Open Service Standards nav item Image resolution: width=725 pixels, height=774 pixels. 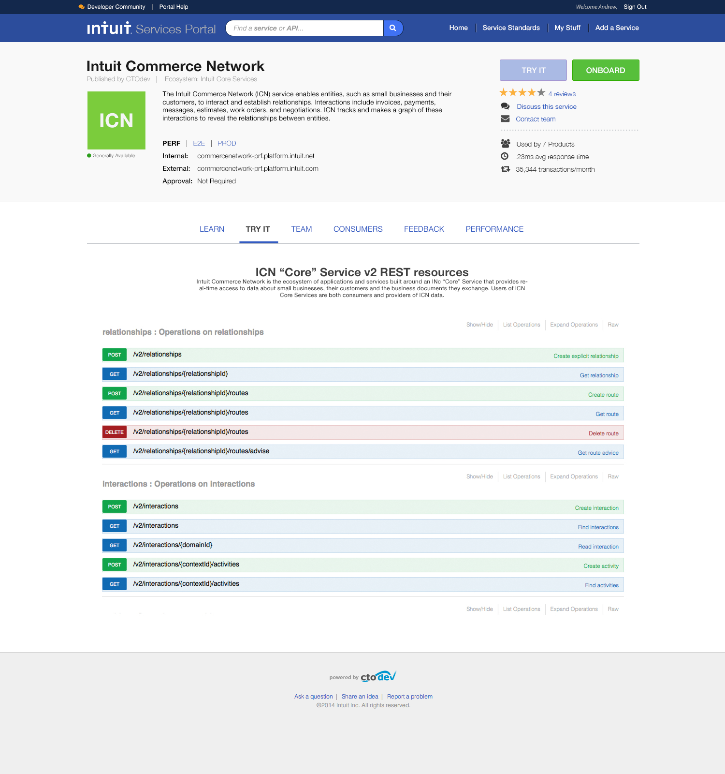(511, 28)
